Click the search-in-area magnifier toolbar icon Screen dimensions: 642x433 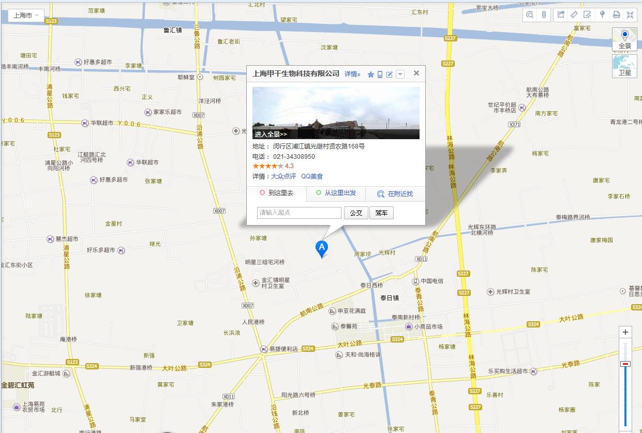(x=530, y=15)
